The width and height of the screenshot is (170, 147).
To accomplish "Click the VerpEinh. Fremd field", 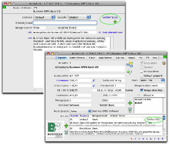I will 86,28.
